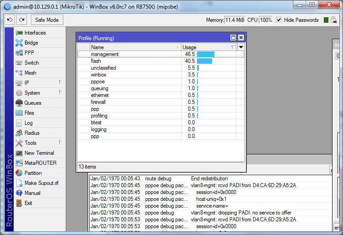The height and width of the screenshot is (235, 343).
Task: Select the pppoe row in Profile
Action: point(161,82)
